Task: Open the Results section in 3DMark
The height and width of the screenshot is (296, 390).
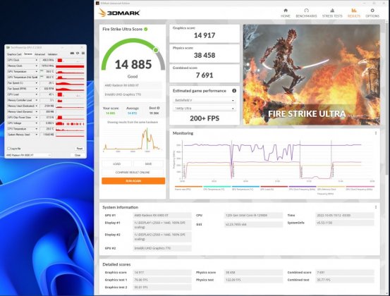Action: click(x=354, y=13)
